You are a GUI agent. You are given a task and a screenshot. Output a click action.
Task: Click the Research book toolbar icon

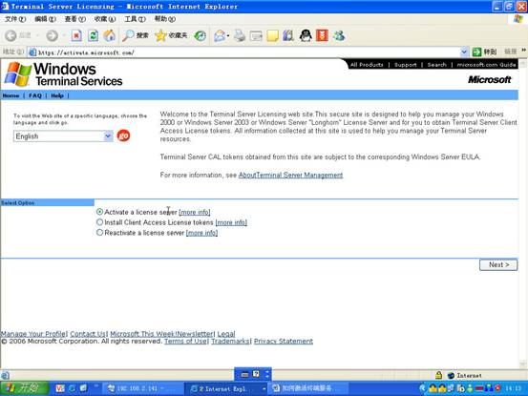(x=288, y=35)
